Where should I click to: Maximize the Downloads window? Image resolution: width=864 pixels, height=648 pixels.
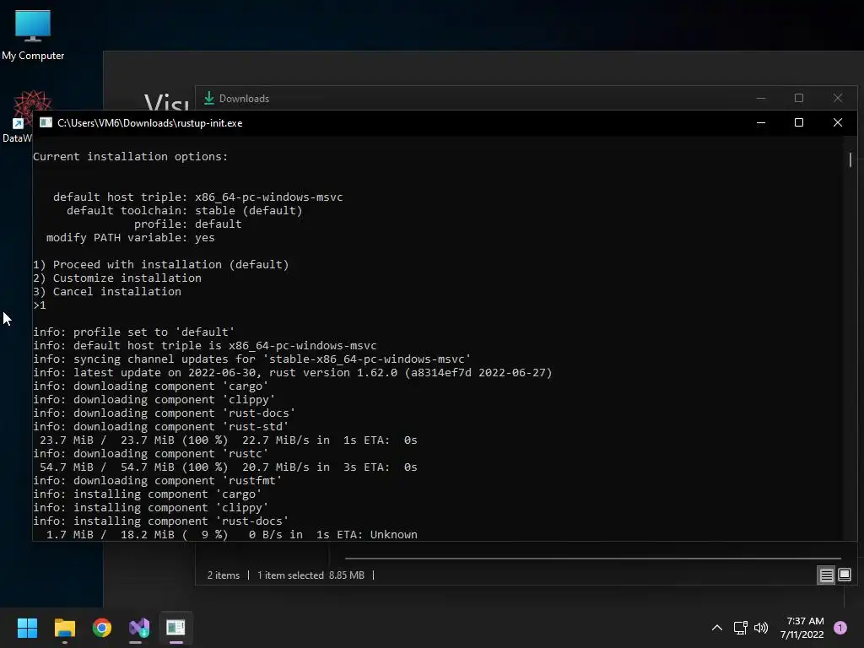798,98
